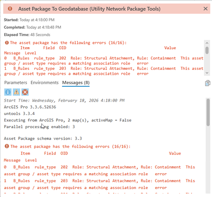Click the window title 'Asset Package To Geodatabase'
This screenshot has height=197, width=212.
[x=89, y=8]
